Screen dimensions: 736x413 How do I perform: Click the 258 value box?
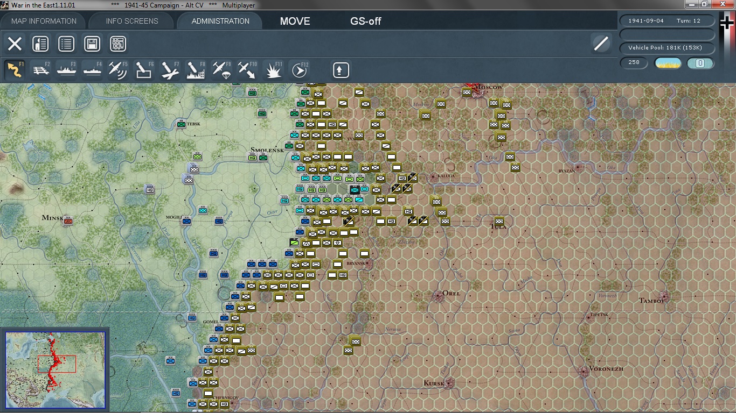[634, 62]
